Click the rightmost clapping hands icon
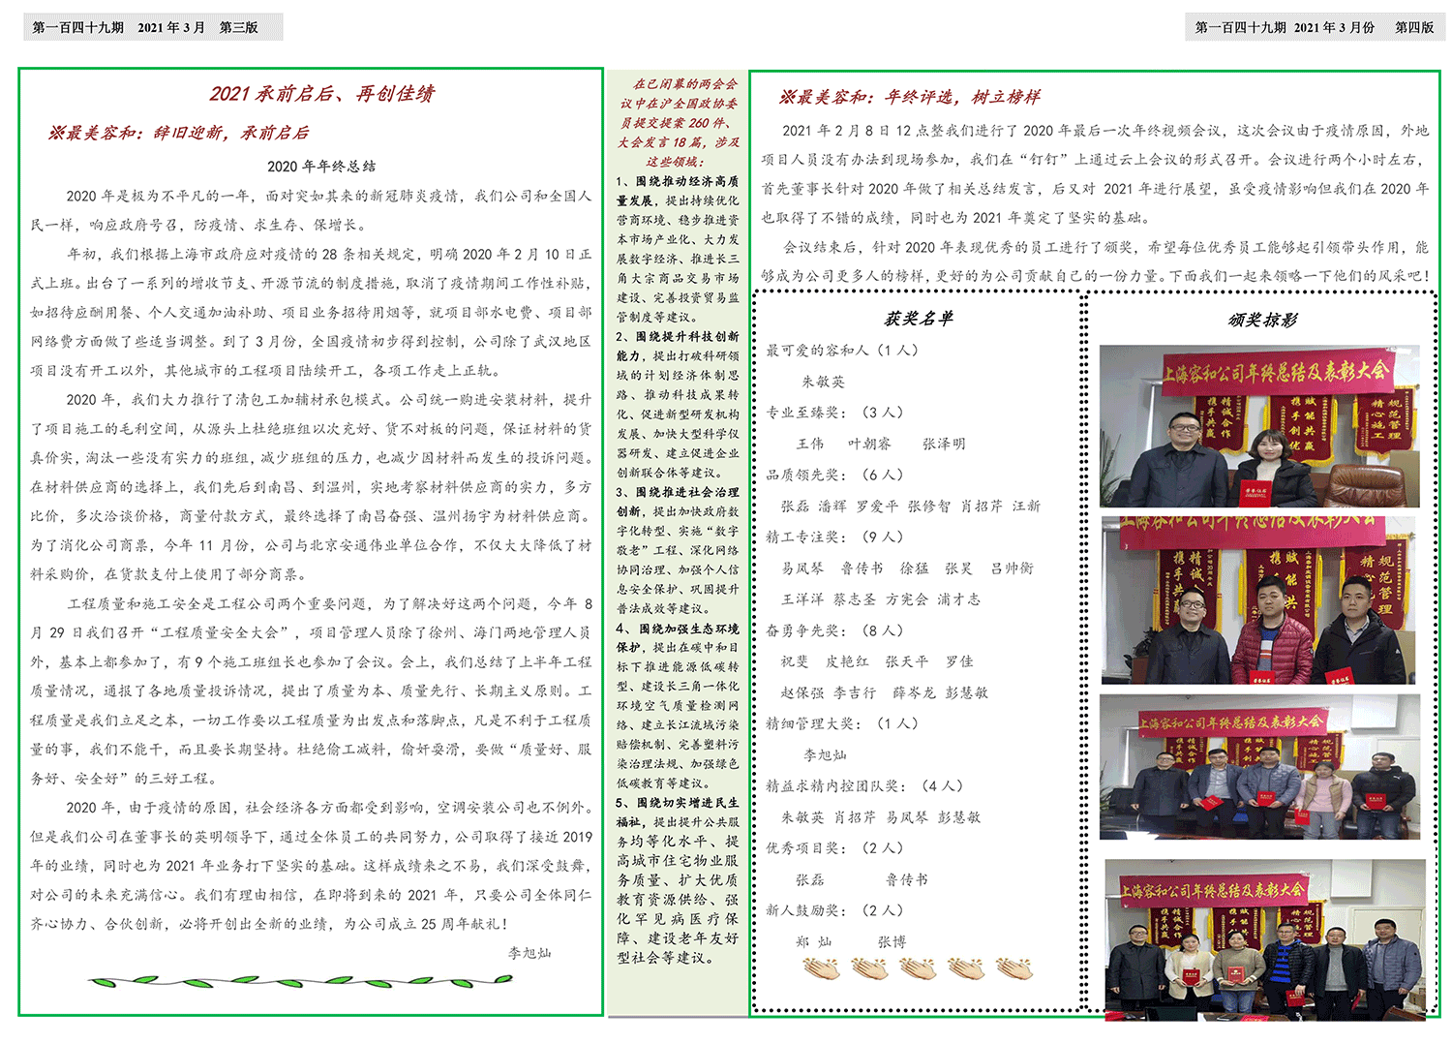 point(1014,967)
